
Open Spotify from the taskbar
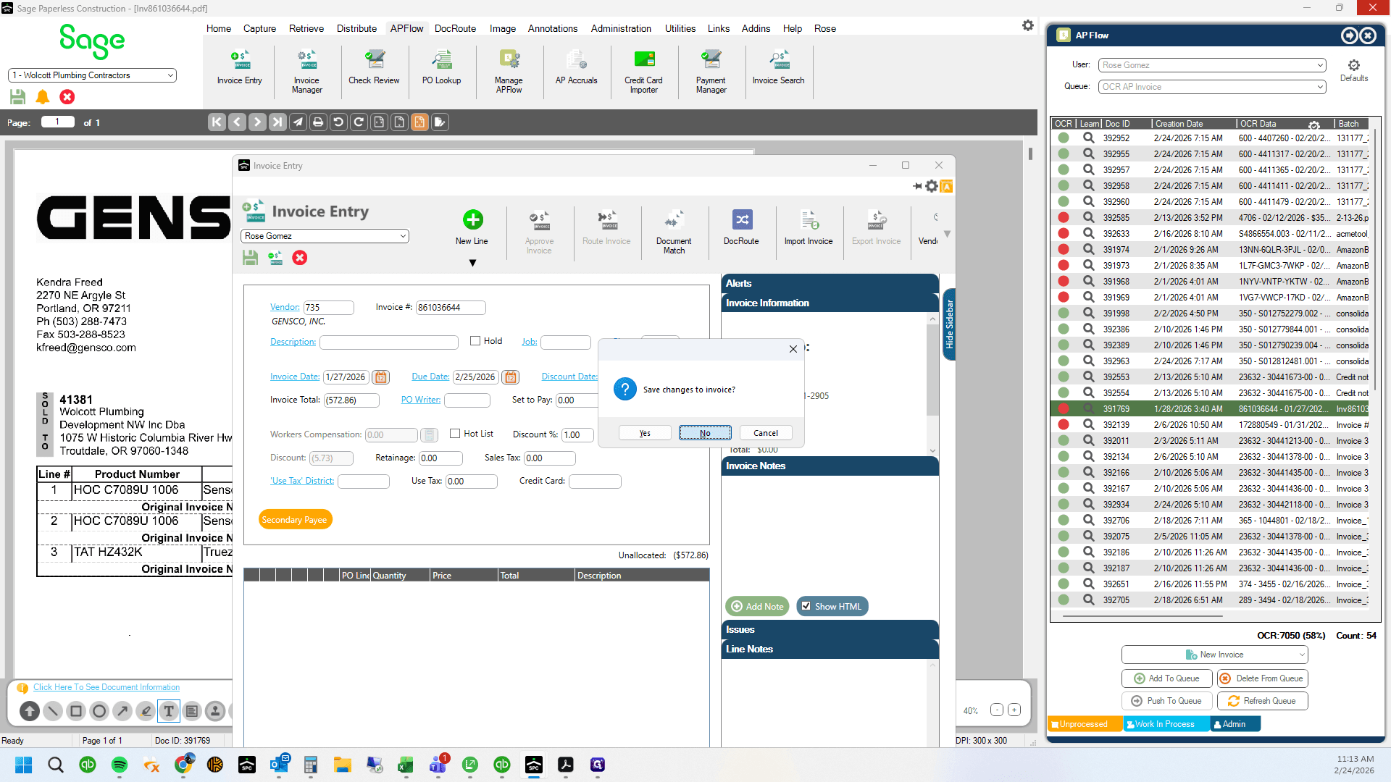click(120, 765)
